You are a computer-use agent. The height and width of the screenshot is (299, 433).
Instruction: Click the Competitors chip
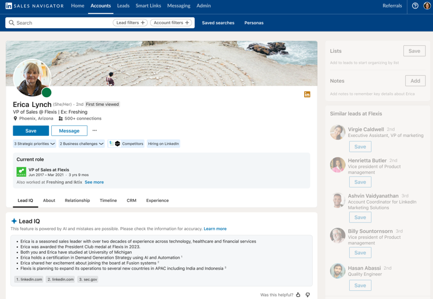[x=126, y=144]
